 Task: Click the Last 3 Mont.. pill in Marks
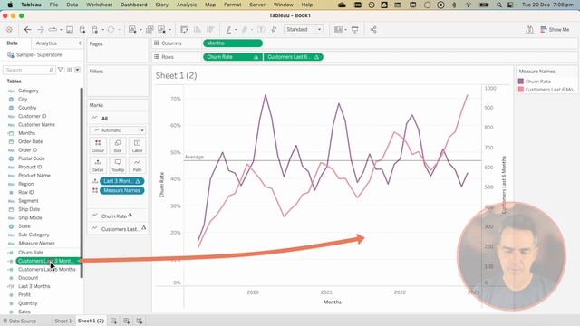[121, 181]
